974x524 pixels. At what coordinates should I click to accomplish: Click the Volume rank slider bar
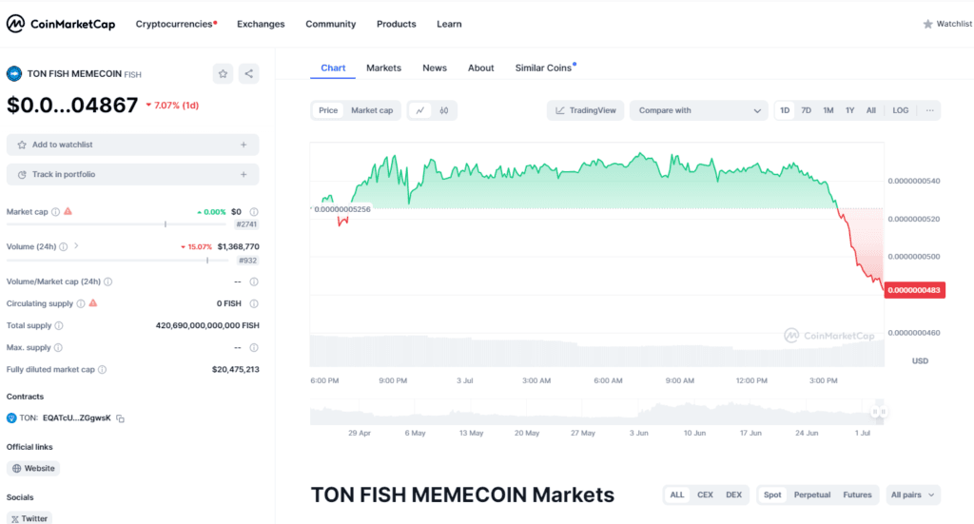coord(117,261)
